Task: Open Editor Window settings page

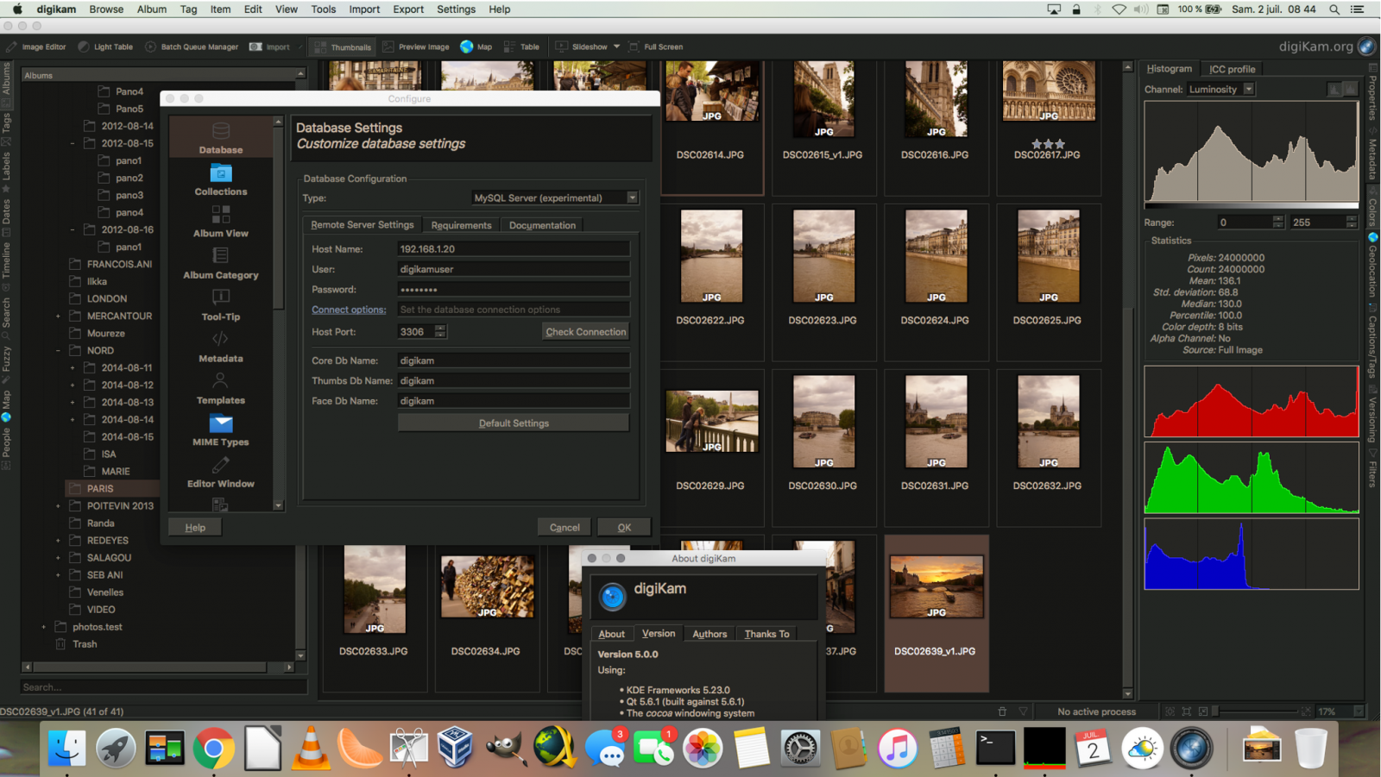Action: click(220, 476)
